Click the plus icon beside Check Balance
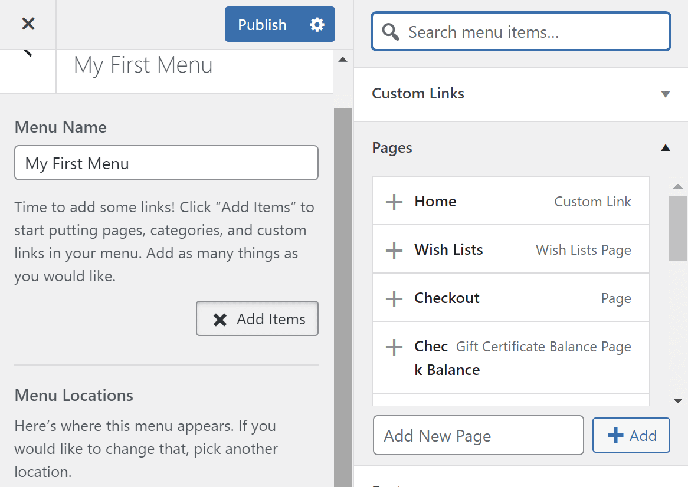Image resolution: width=688 pixels, height=487 pixels. [394, 347]
